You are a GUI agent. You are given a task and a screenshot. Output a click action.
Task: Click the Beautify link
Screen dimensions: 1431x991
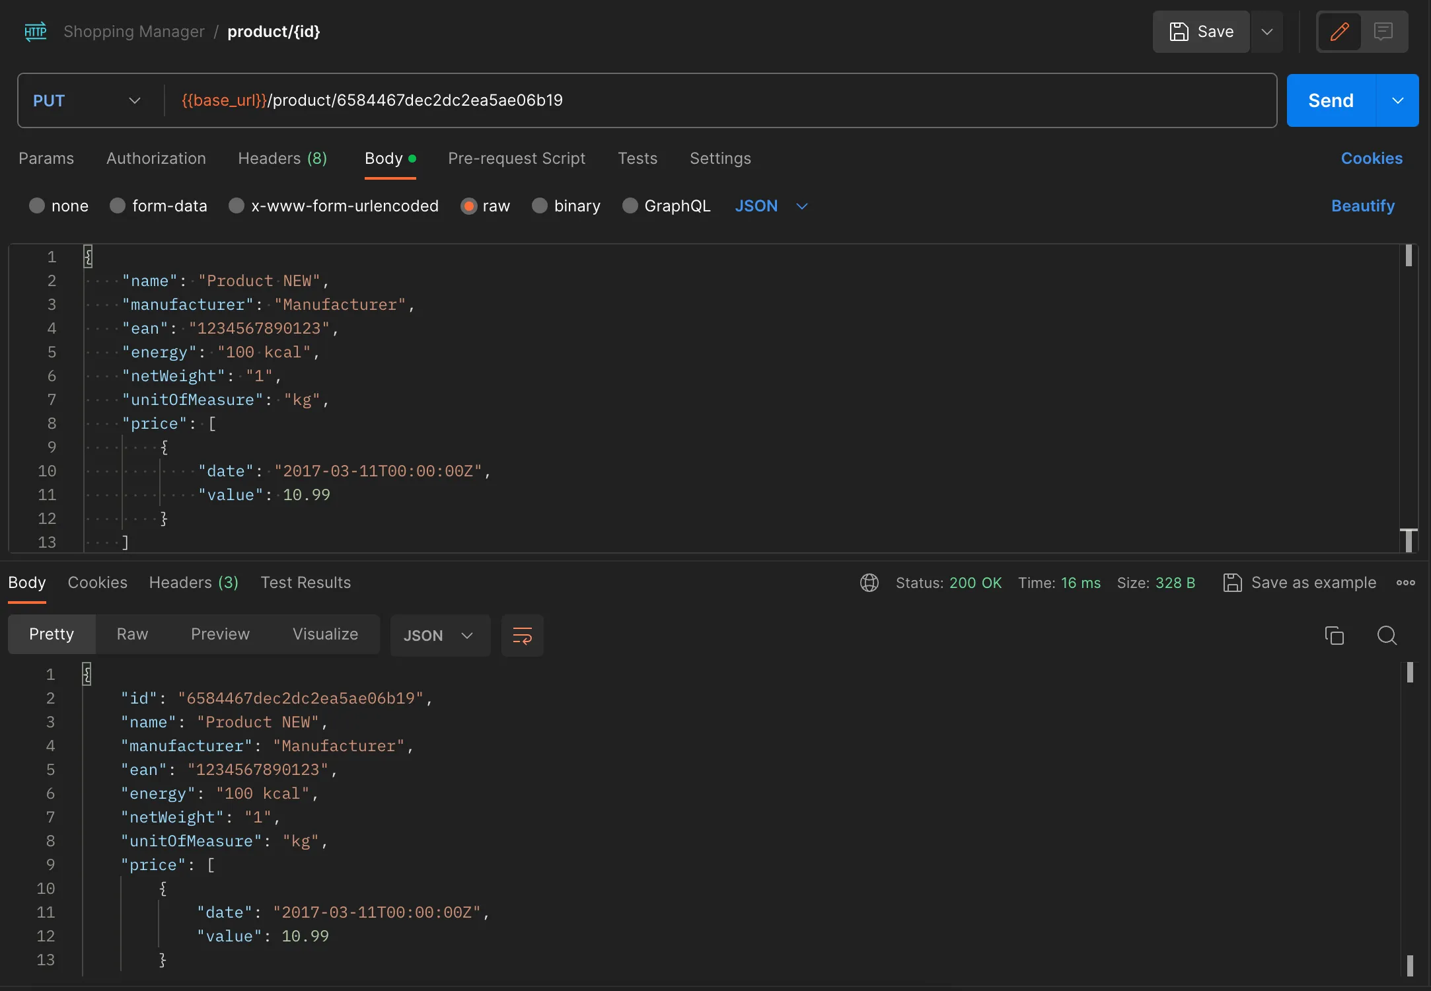[1362, 206]
